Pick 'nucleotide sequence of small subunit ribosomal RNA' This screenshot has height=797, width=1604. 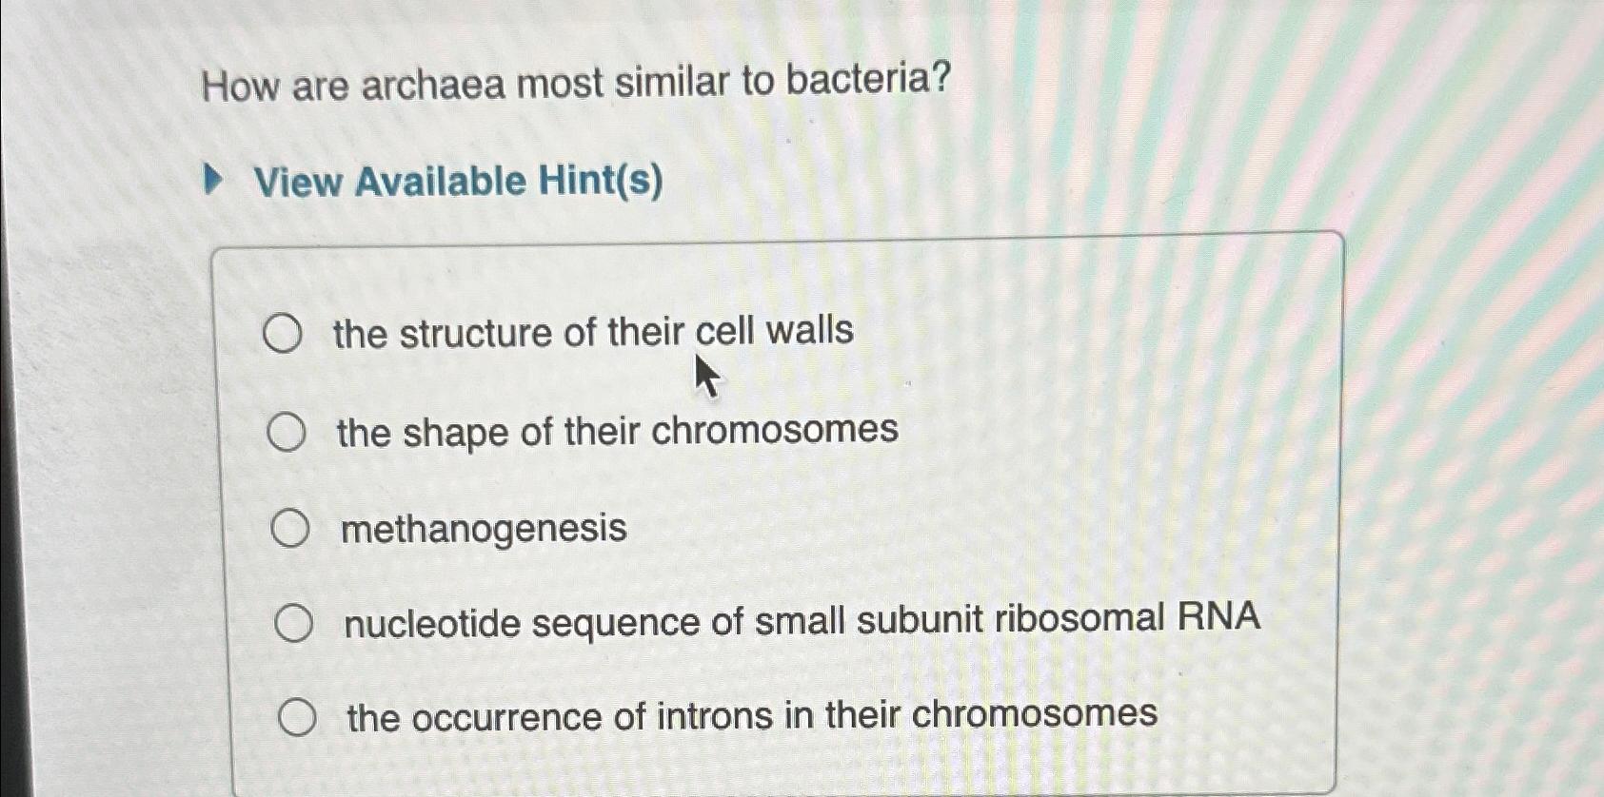295,621
